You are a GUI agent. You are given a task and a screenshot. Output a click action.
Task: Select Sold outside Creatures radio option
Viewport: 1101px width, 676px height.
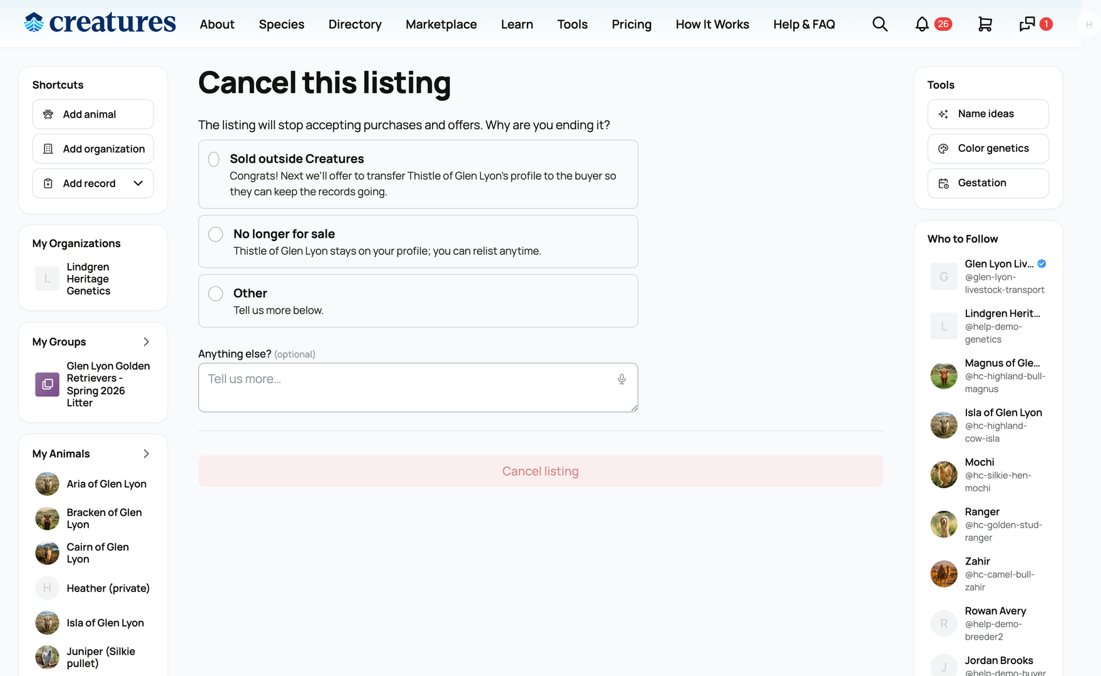pyautogui.click(x=214, y=160)
